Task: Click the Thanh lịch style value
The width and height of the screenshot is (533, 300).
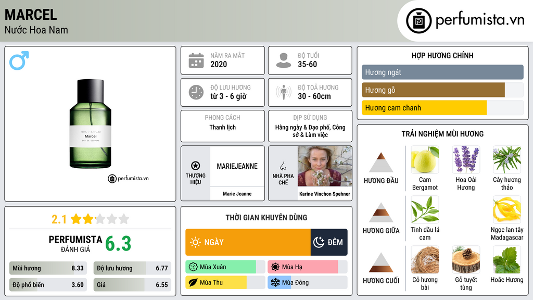Action: tap(223, 127)
